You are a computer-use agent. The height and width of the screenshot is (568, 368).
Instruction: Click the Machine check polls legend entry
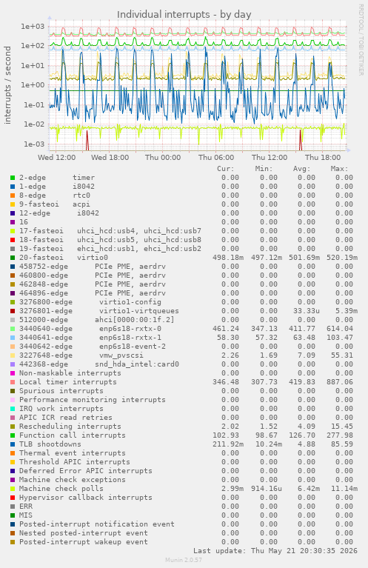point(61,488)
